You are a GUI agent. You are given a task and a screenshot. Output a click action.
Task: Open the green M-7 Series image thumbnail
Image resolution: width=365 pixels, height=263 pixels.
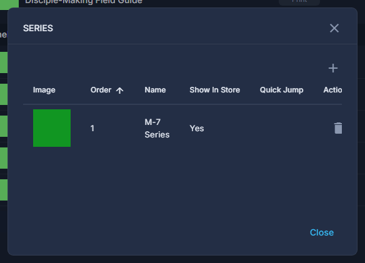52,128
